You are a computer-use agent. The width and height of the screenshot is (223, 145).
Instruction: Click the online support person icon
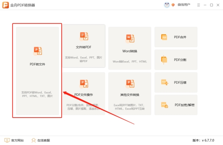(33, 141)
